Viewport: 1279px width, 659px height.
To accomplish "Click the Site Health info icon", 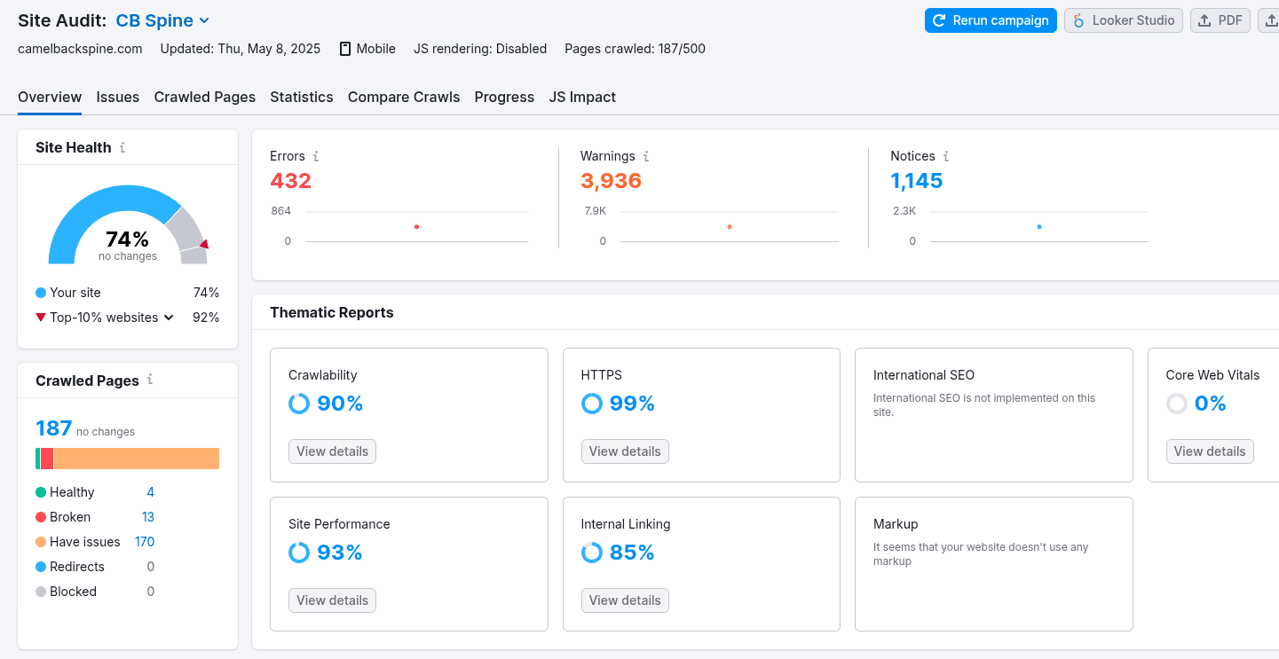I will 122,148.
